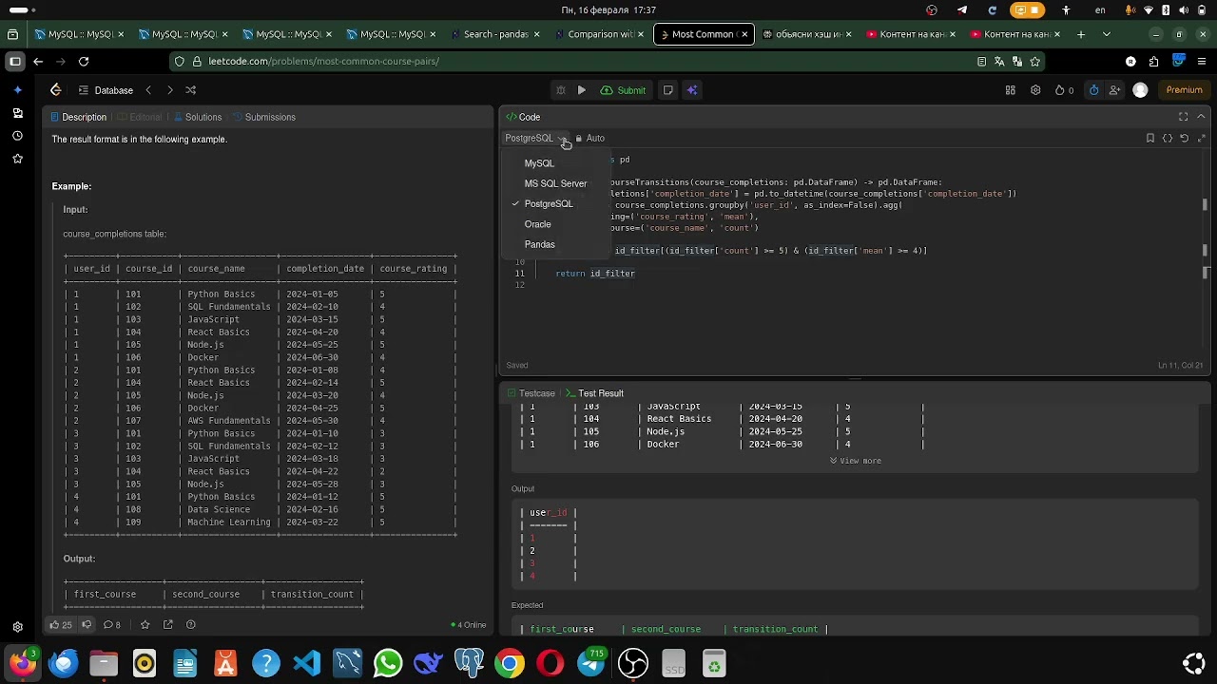Toggle the address bar bookmark star
The image size is (1217, 684).
pos(1035,61)
